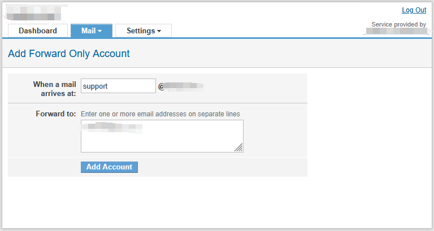Image resolution: width=434 pixels, height=231 pixels.
Task: Open the Dashboard tab
Action: pos(38,30)
